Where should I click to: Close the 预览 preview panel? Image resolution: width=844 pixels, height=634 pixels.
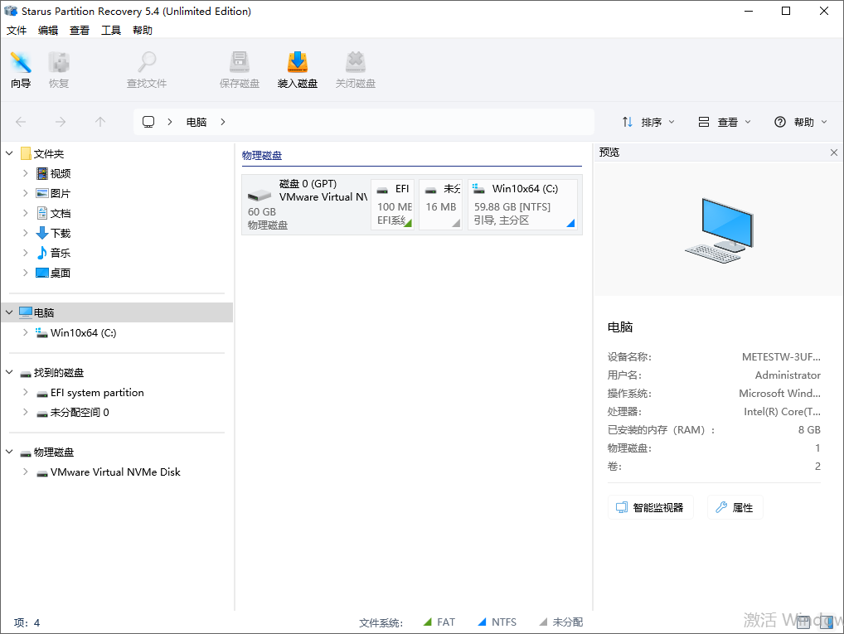[x=834, y=152]
